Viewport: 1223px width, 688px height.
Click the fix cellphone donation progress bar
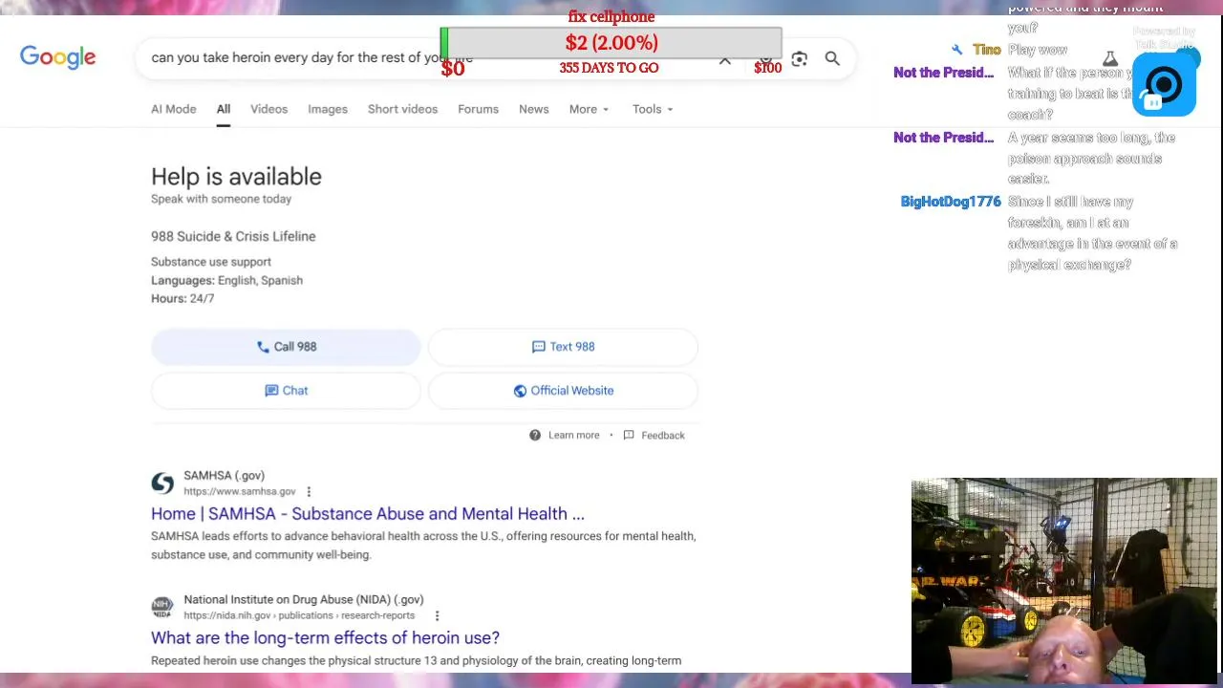(611, 43)
